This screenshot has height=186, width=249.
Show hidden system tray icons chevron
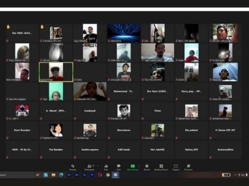[x=235, y=175]
